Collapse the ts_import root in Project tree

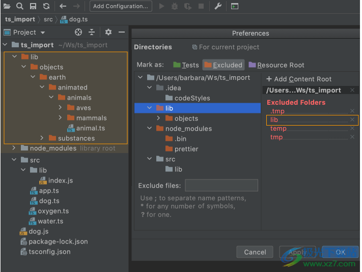pyautogui.click(x=5, y=44)
